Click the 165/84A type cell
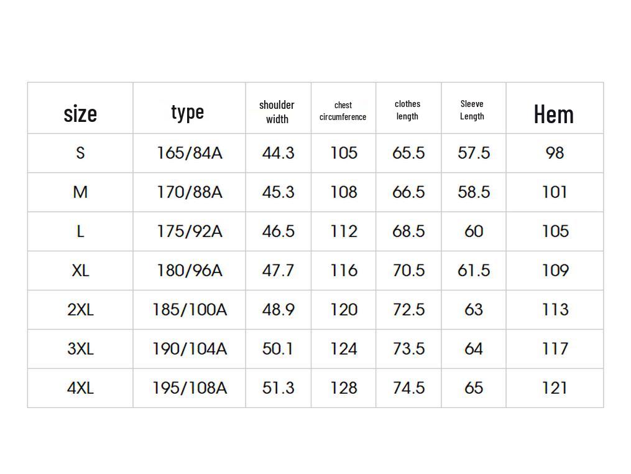 coord(189,153)
